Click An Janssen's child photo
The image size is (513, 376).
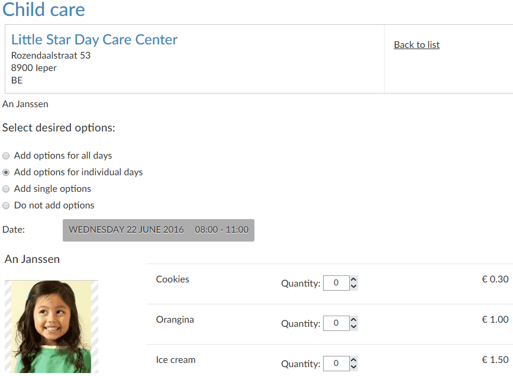(x=51, y=326)
